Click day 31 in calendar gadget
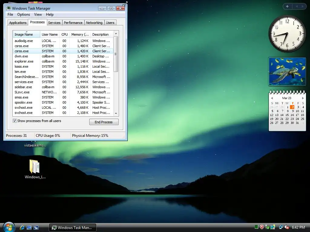 (x=297, y=123)
